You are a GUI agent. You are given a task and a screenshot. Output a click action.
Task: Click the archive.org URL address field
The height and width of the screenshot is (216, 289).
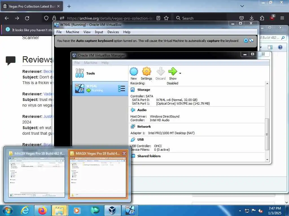coord(110,18)
